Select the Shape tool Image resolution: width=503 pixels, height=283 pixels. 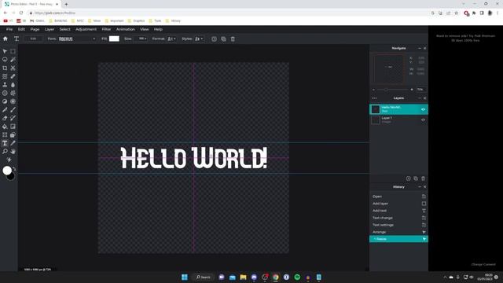(x=13, y=134)
